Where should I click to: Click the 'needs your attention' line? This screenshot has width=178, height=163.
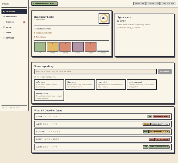tap(43, 33)
